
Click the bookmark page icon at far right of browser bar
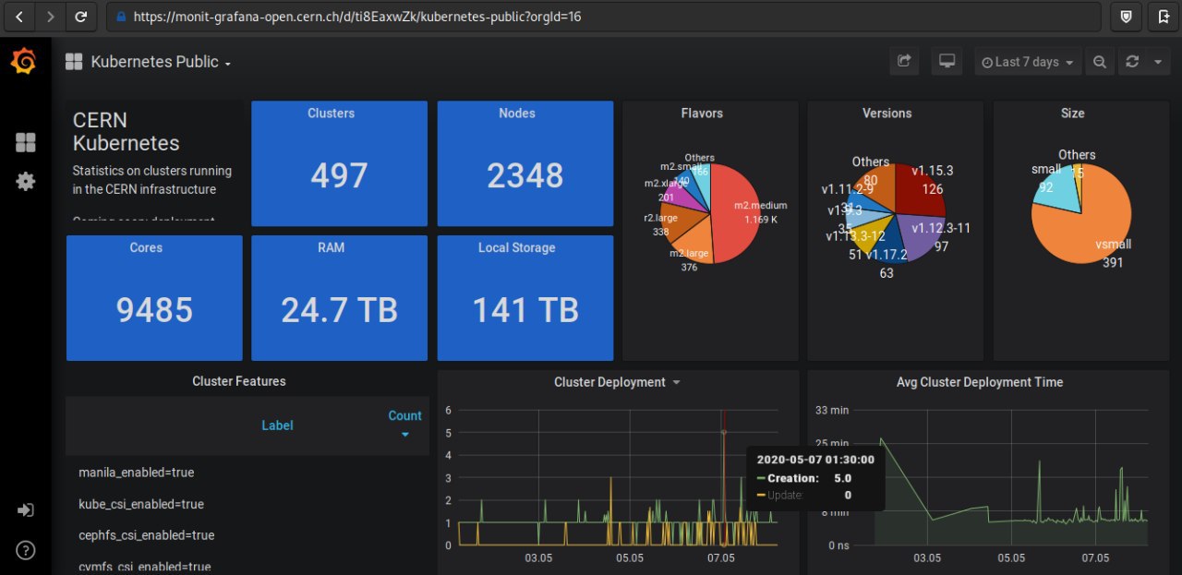1163,17
